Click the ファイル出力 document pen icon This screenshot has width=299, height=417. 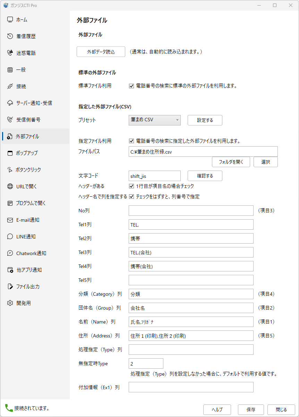tap(10, 287)
